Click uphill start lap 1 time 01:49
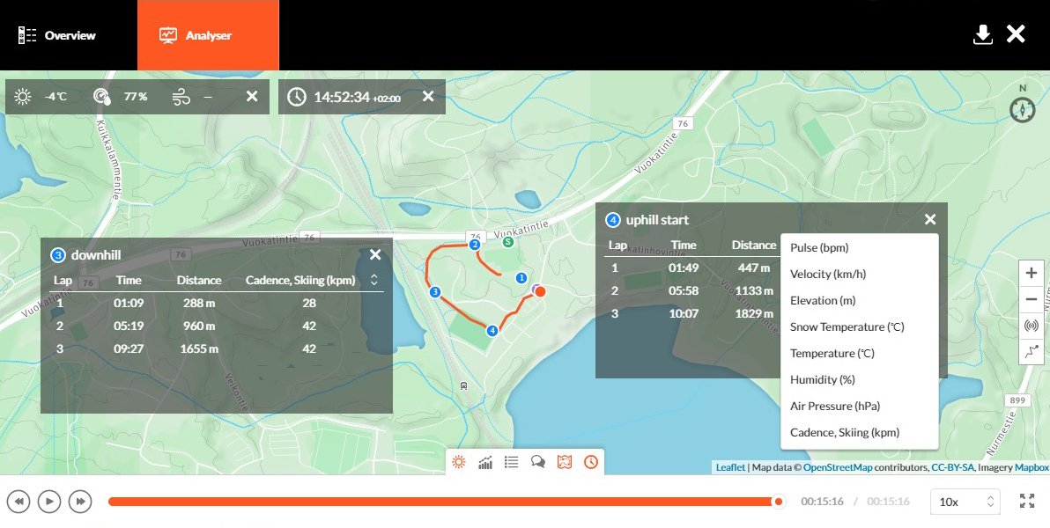Image resolution: width=1050 pixels, height=528 pixels. point(684,268)
